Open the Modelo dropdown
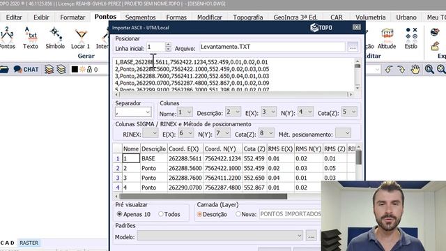 (x=220, y=236)
